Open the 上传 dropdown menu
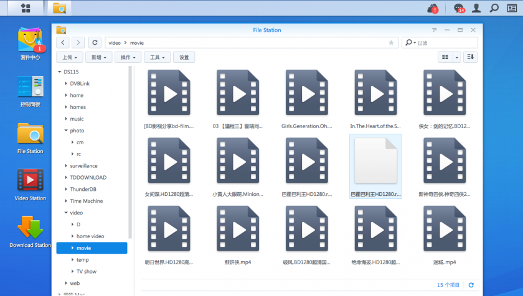The height and width of the screenshot is (296, 523). pos(70,57)
